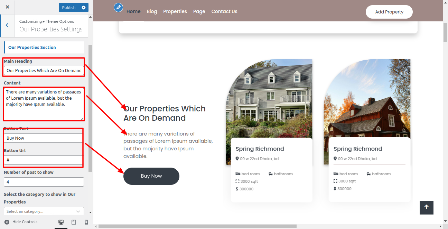This screenshot has height=229, width=448.
Task: Switch to tablet preview device icon
Action: tap(74, 222)
